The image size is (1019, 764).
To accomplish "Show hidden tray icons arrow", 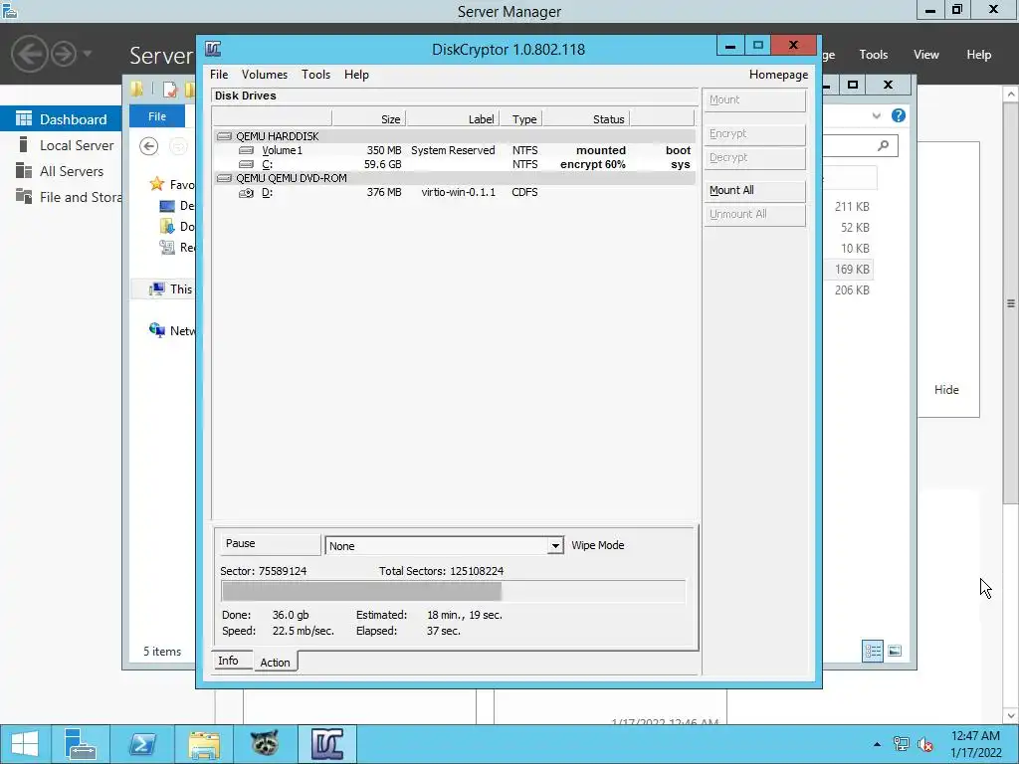I will click(x=878, y=744).
